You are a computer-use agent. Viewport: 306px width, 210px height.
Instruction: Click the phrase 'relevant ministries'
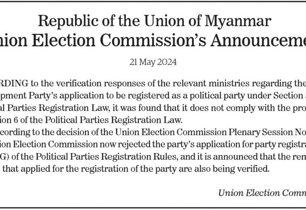tap(211, 83)
